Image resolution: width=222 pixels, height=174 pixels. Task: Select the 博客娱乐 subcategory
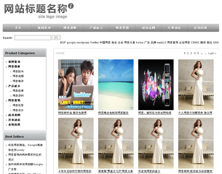pos(18,71)
